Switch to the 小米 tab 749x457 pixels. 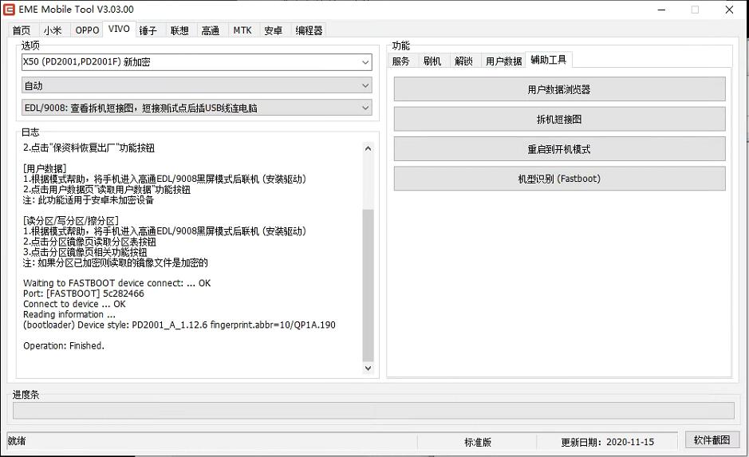point(53,30)
